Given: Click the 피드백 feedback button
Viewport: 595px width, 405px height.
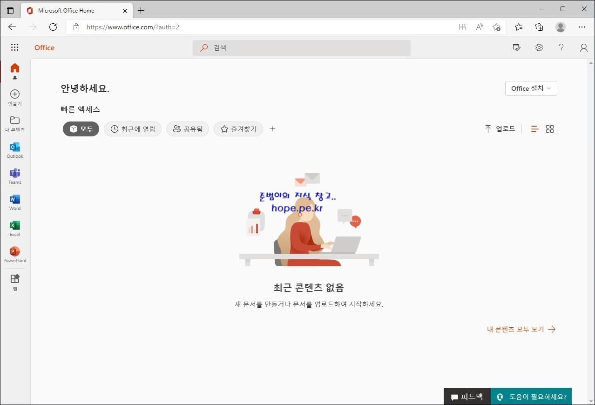Looking at the screenshot, I should [467, 397].
